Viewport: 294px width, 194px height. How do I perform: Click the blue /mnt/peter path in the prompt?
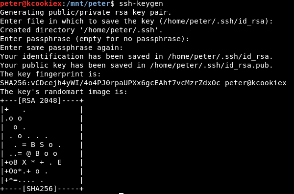[x=88, y=4]
